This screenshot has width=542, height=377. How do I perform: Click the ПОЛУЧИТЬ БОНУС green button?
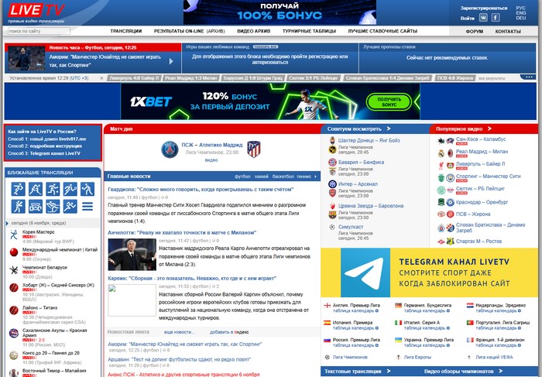point(389,101)
